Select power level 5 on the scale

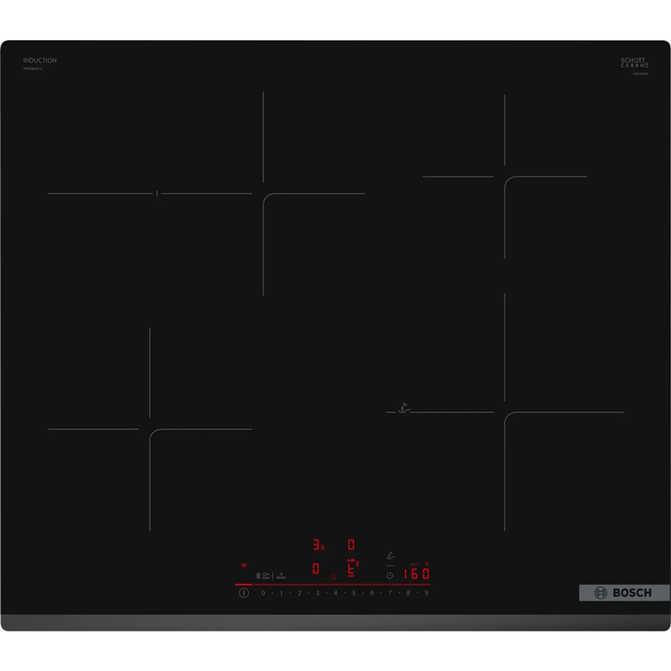(354, 593)
